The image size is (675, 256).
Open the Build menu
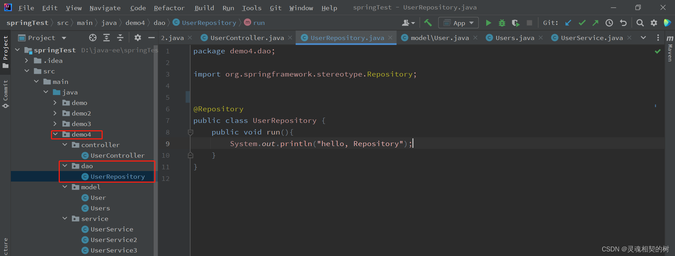pos(204,8)
